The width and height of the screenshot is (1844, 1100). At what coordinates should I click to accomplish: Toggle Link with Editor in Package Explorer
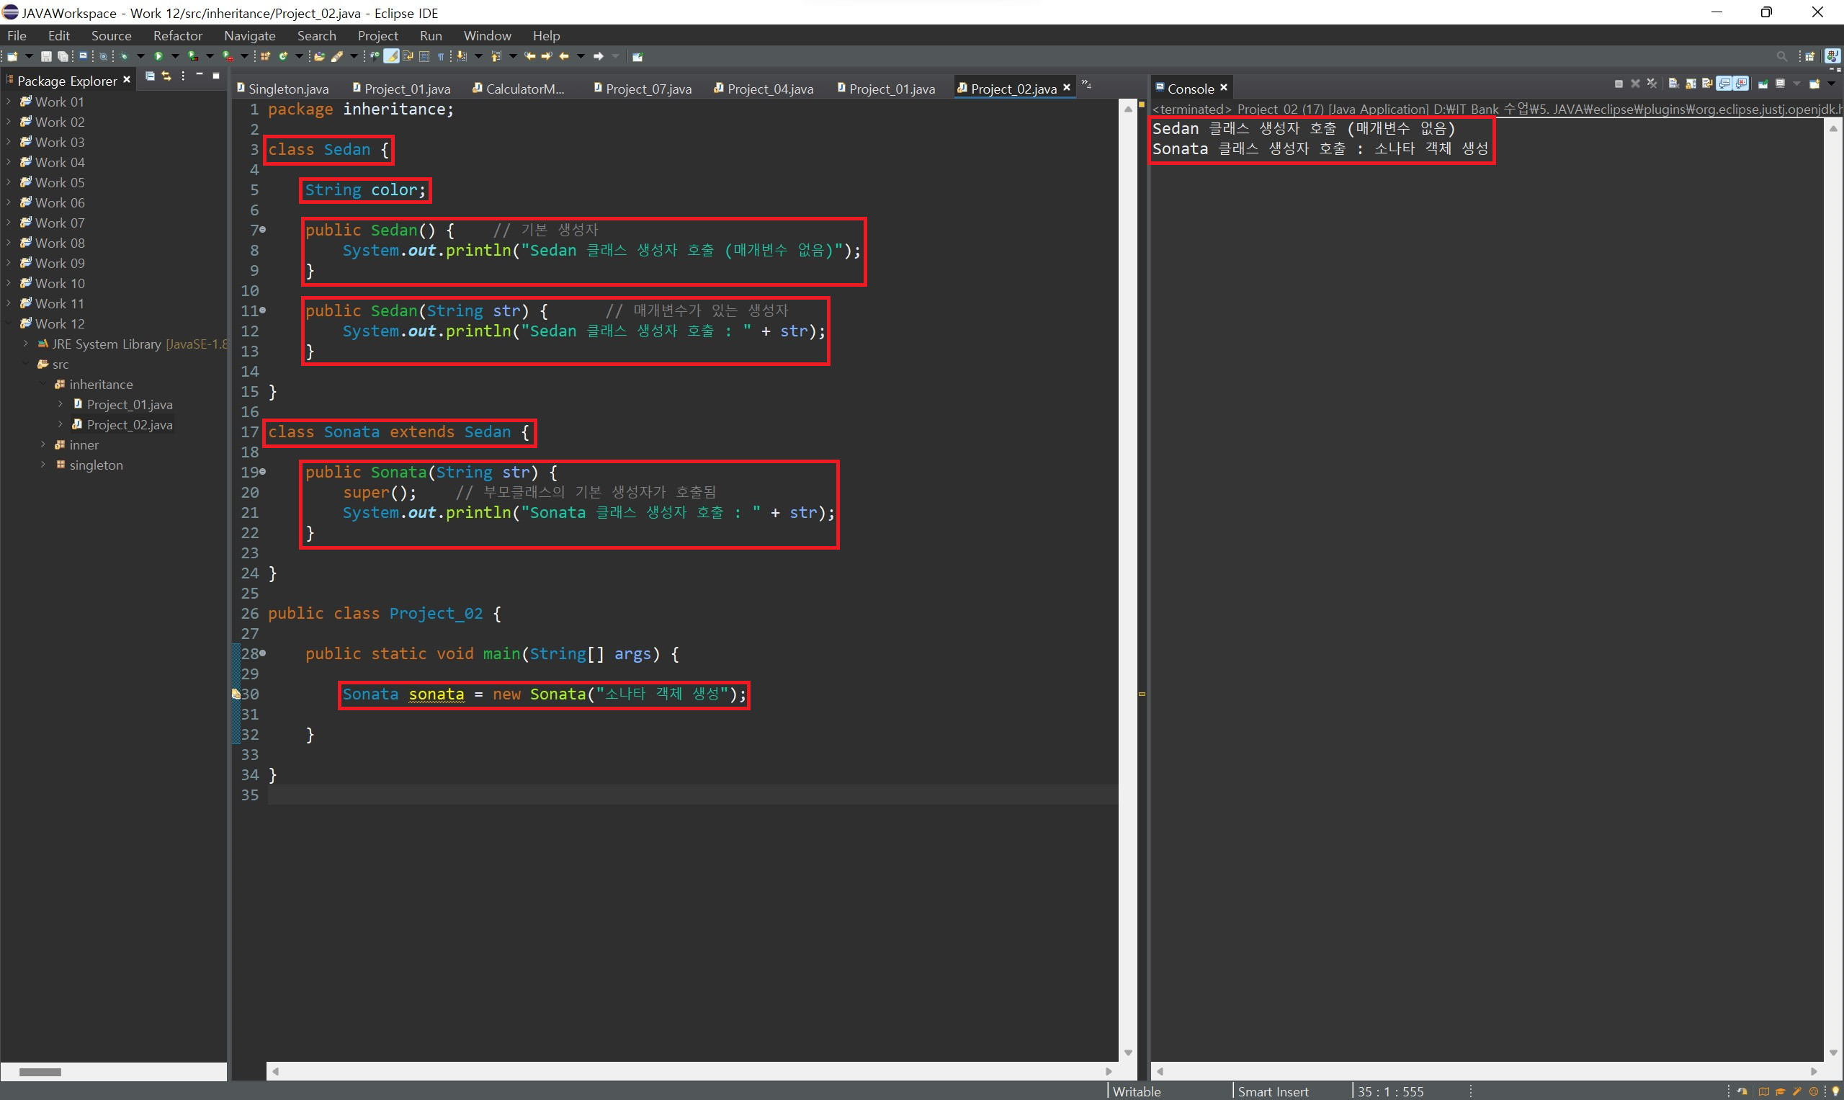pyautogui.click(x=166, y=76)
